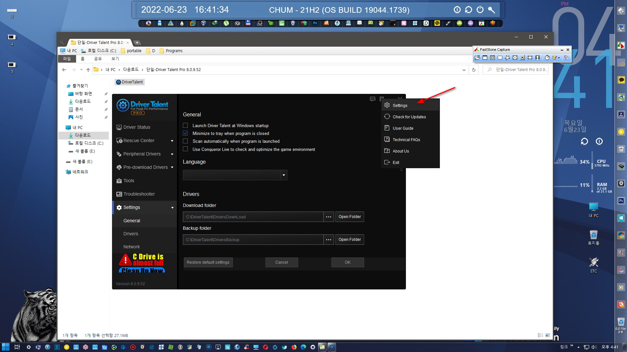
Task: Expand Rescue Center submenu arrow
Action: pos(172,141)
